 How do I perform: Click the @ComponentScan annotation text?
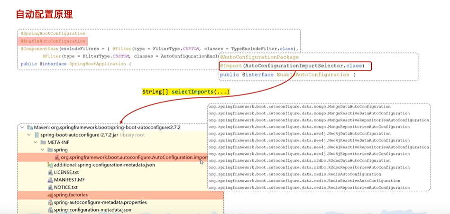point(40,48)
